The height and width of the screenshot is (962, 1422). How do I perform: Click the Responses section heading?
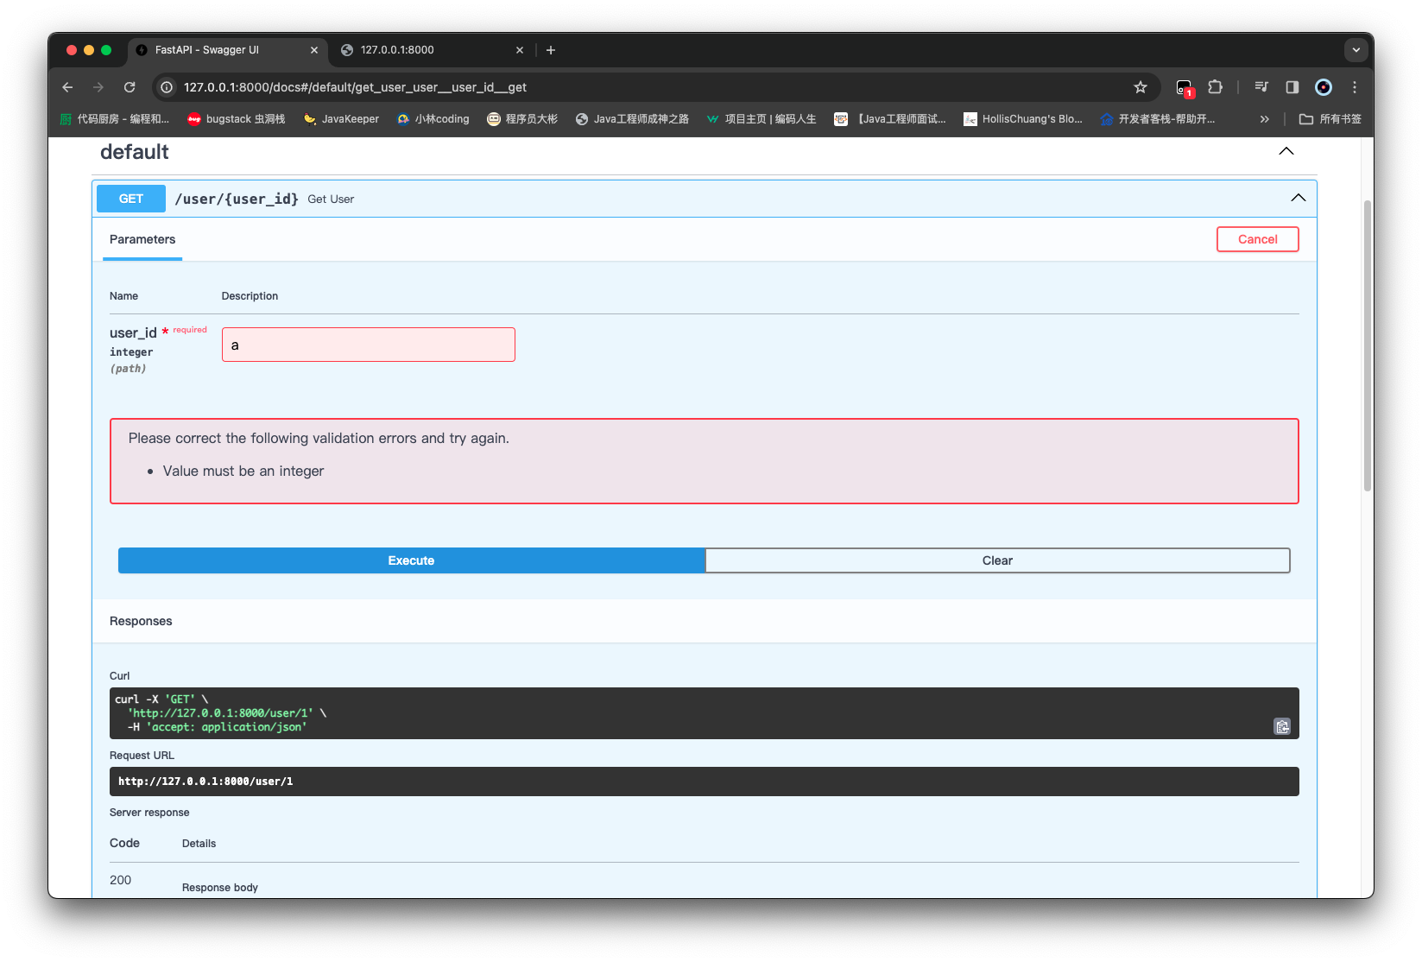[x=141, y=621]
